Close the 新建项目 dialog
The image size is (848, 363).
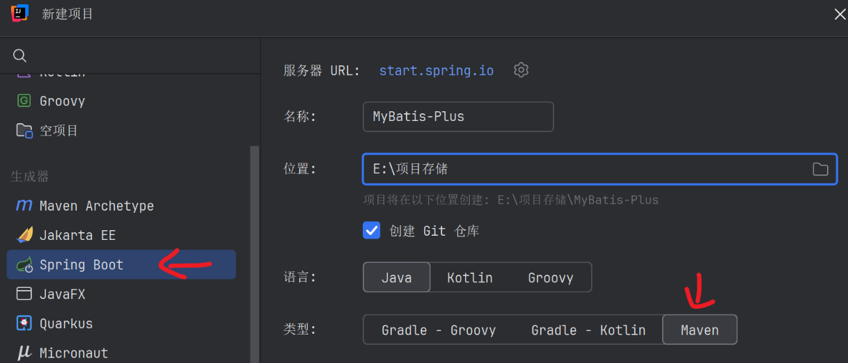pyautogui.click(x=840, y=13)
